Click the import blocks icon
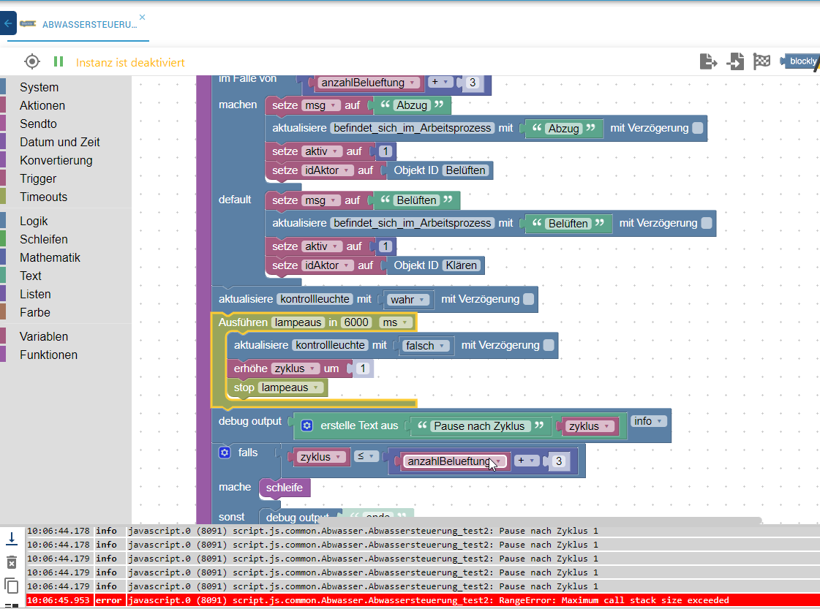This screenshot has height=609, width=820. [x=735, y=61]
